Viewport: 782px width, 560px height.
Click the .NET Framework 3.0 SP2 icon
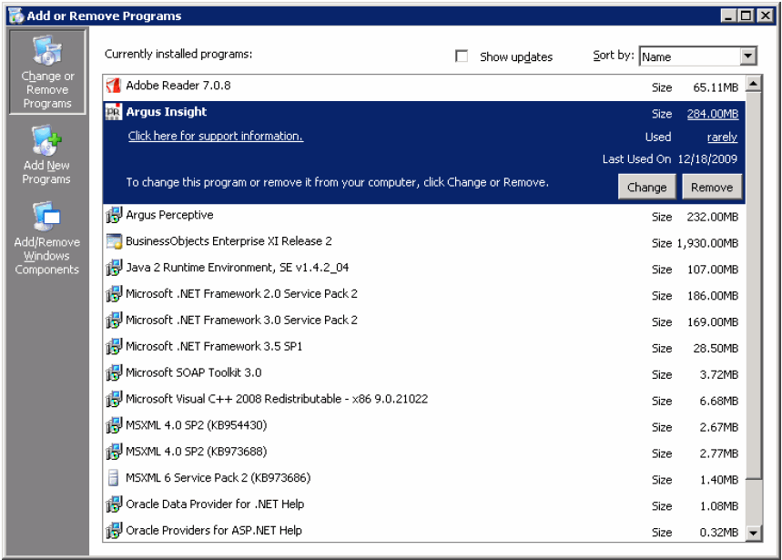pos(114,321)
